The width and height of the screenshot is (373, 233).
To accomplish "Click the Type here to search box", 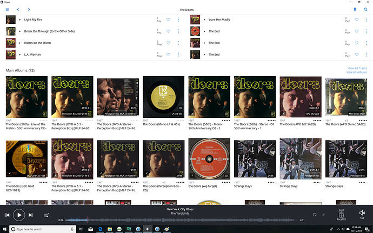I will coord(43,229).
